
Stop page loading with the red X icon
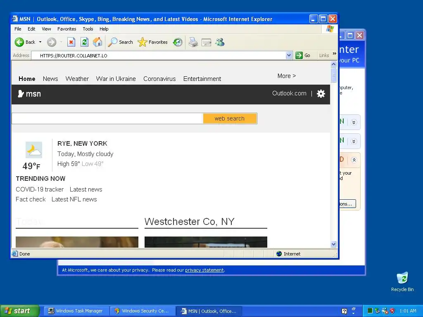click(71, 42)
